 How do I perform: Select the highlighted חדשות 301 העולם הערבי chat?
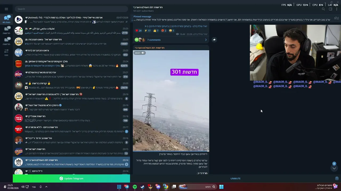coord(71,162)
